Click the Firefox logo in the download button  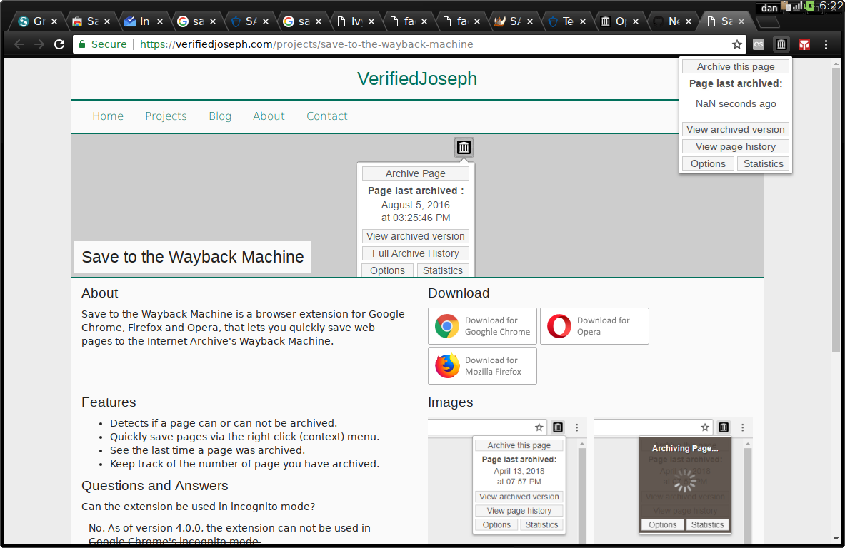click(446, 366)
